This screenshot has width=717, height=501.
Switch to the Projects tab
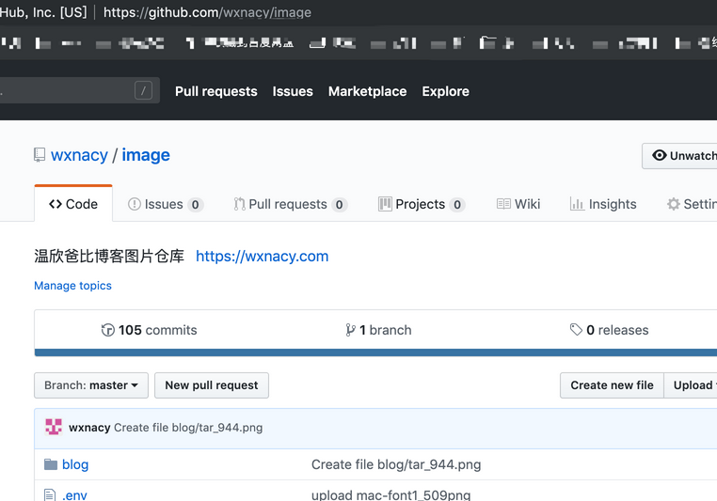pyautogui.click(x=422, y=204)
